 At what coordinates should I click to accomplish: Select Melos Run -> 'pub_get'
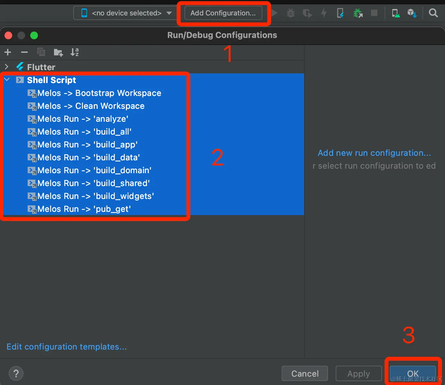tap(84, 209)
